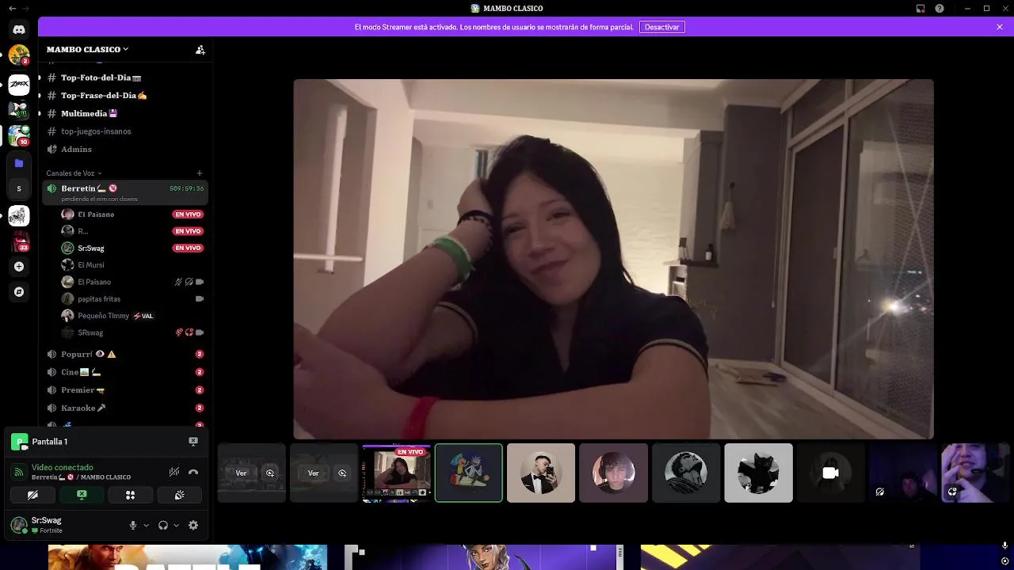Join Premier voice channel
The image size is (1014, 570).
pyautogui.click(x=125, y=389)
